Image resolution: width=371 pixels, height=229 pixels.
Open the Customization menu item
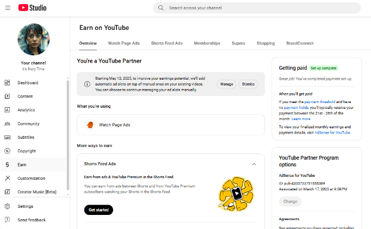point(31,178)
